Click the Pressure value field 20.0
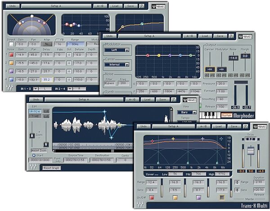This screenshot has height=211, width=270. click(x=222, y=84)
